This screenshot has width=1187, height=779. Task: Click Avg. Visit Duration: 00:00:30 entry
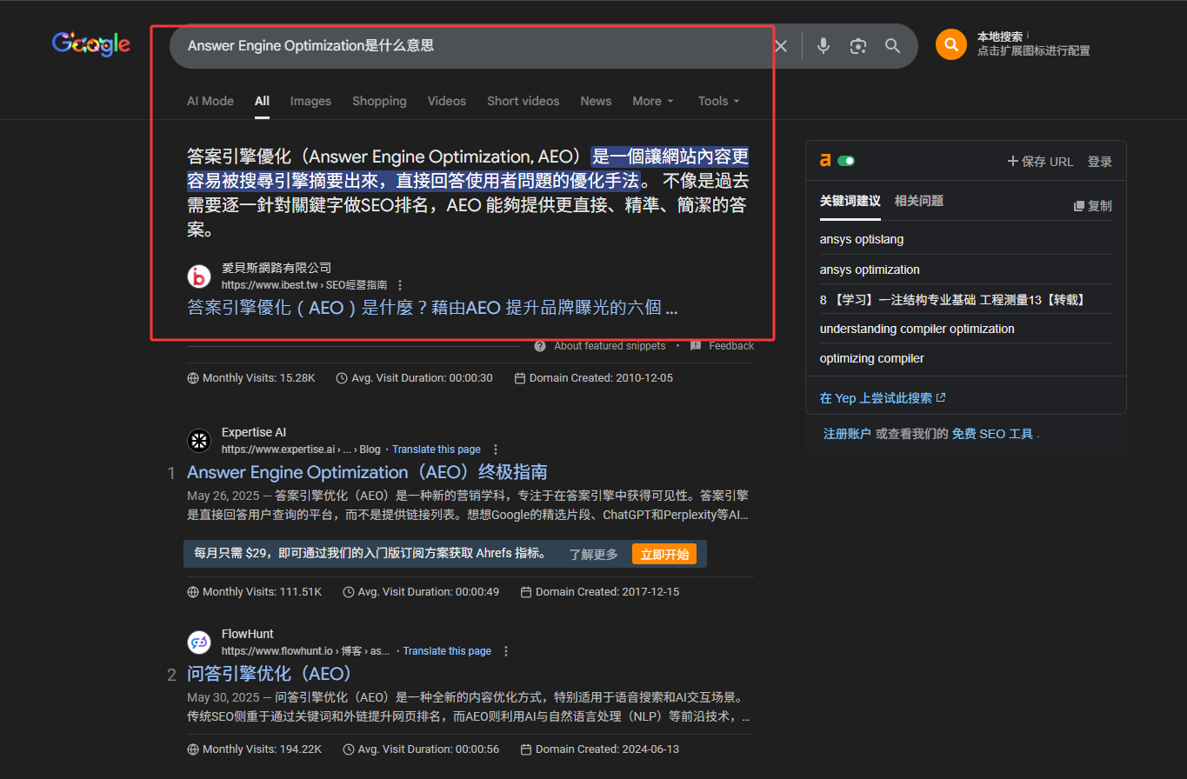[x=414, y=378]
